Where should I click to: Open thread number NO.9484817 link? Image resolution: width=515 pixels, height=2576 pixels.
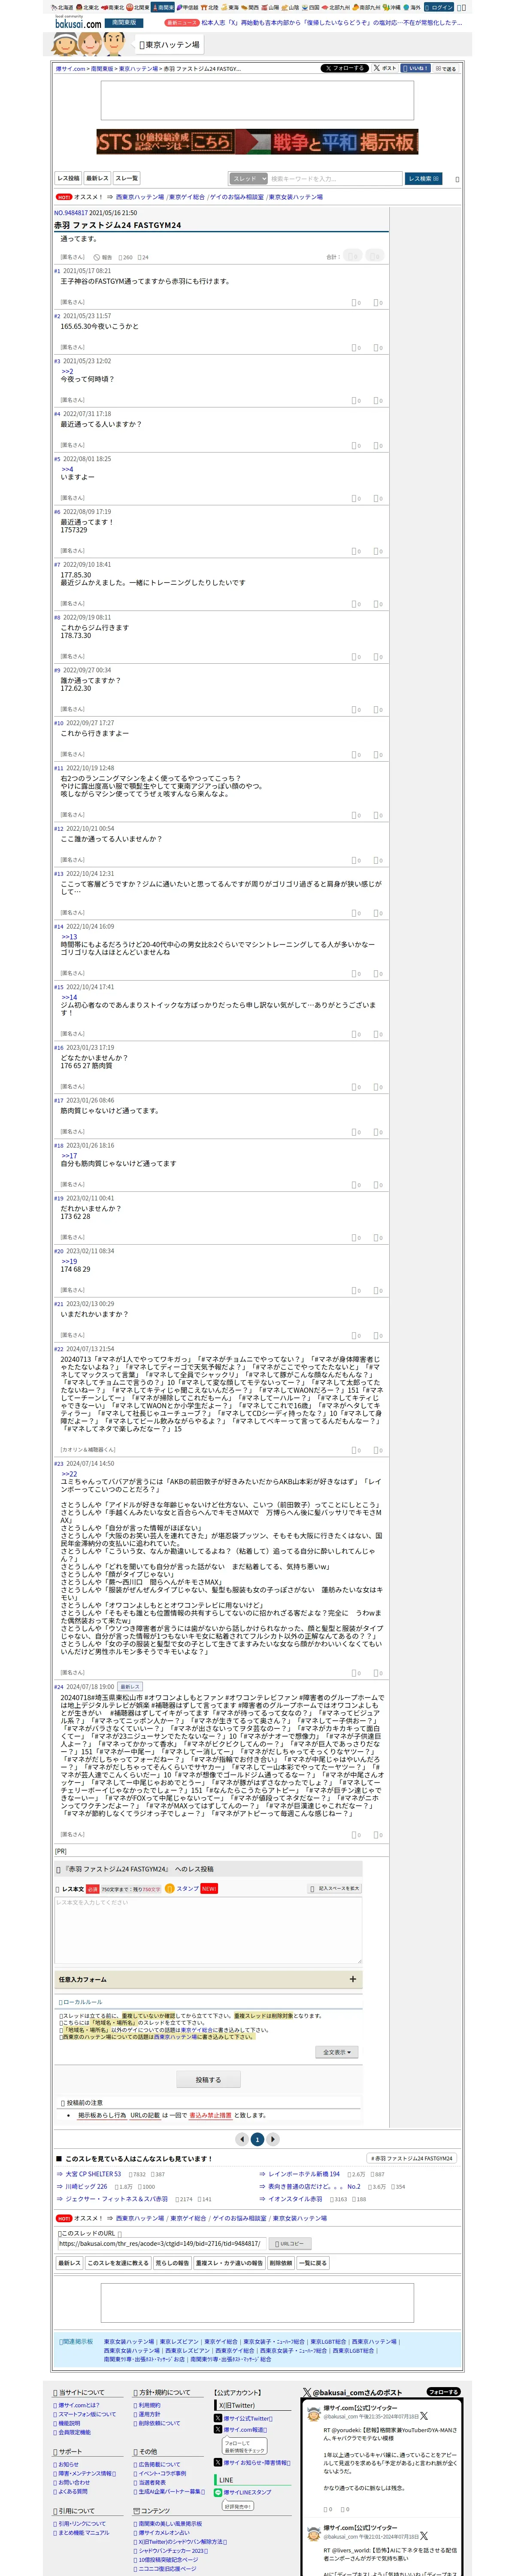(71, 213)
